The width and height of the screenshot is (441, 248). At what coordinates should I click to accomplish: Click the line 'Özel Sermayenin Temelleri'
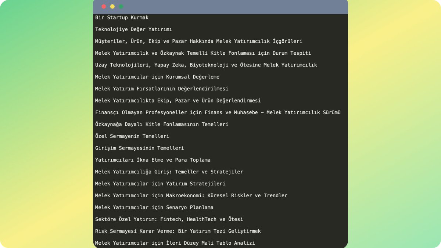(132, 136)
